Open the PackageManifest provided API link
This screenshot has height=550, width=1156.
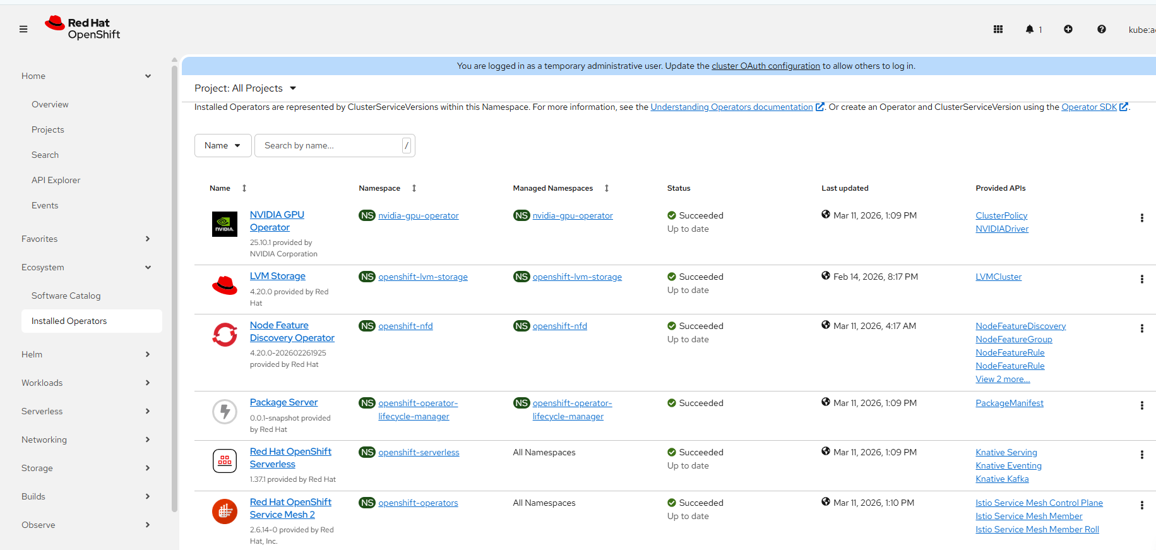point(1010,403)
